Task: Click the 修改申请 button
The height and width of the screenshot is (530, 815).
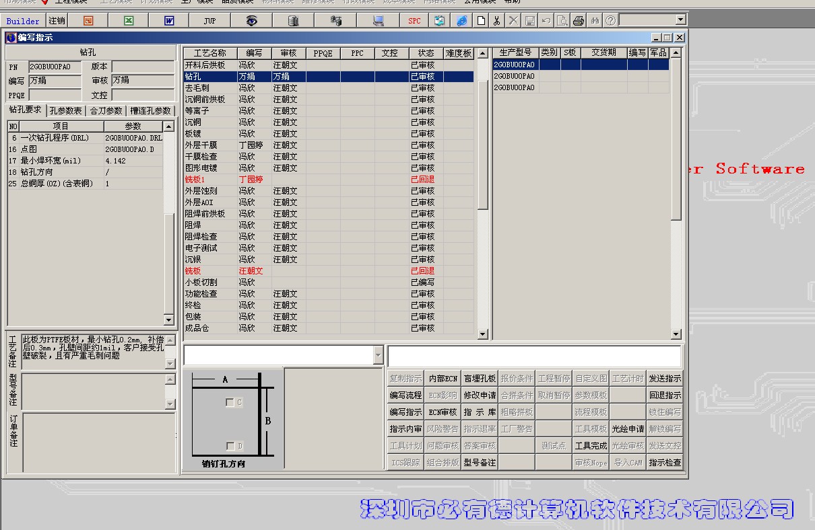Action: tap(480, 395)
